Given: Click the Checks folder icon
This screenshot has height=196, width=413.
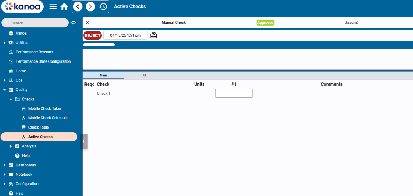Looking at the screenshot, I should click(x=18, y=99).
